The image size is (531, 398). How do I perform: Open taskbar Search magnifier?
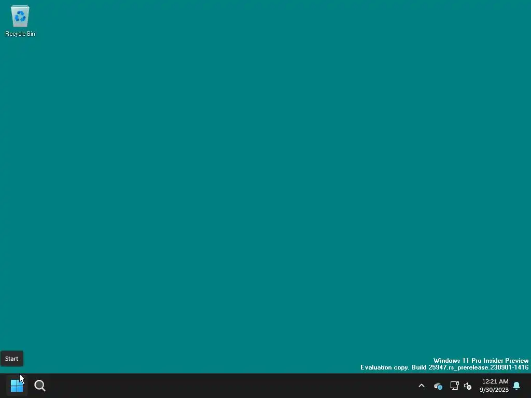39,386
